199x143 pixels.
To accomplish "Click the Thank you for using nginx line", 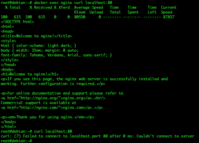I will click(x=47, y=117).
